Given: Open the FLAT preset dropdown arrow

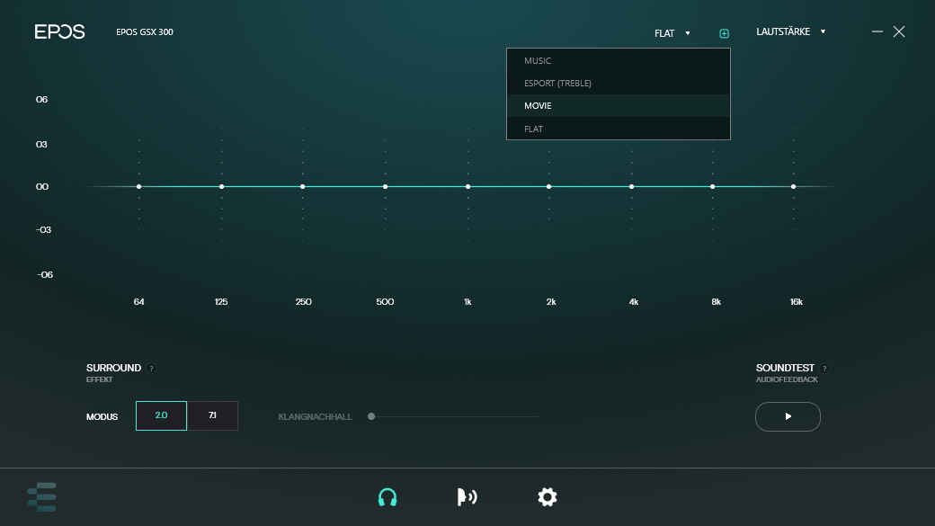Looking at the screenshot, I should pos(688,32).
